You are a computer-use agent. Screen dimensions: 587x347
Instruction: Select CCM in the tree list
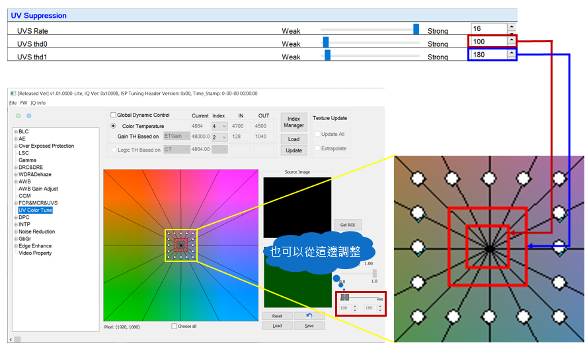tap(24, 196)
